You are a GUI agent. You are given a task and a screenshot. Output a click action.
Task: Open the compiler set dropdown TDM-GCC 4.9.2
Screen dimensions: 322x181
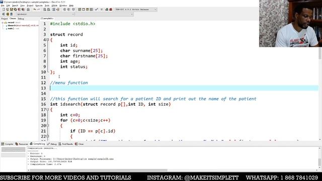(136, 10)
